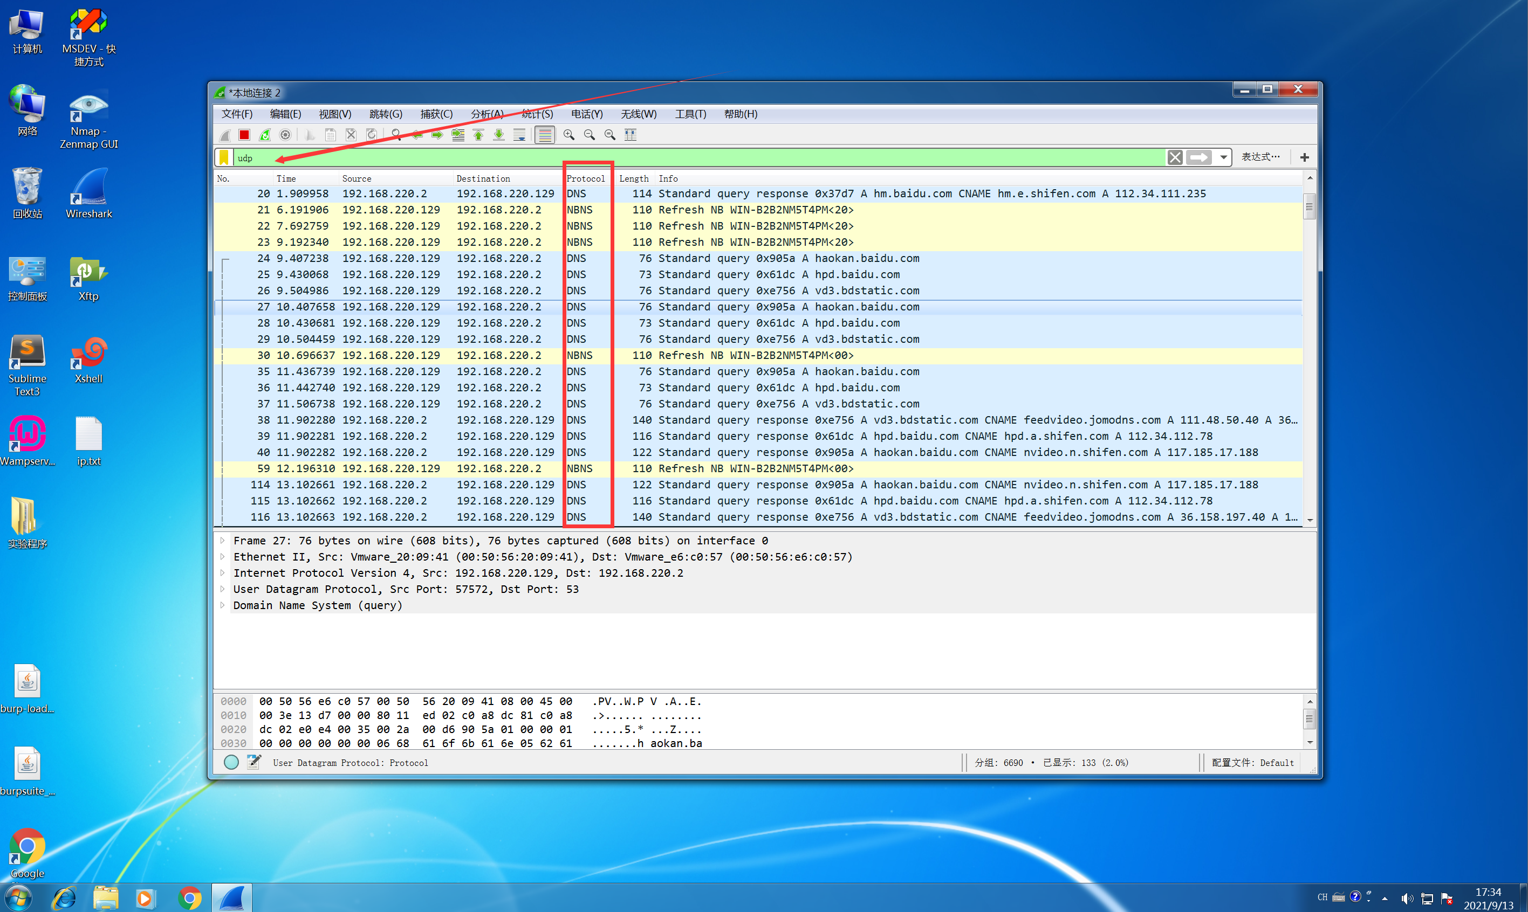Toggle auto-scroll during live capture
The height and width of the screenshot is (912, 1528).
click(x=519, y=135)
